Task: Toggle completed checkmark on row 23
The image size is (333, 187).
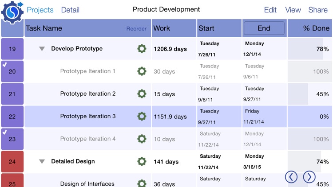Action: 5,132
